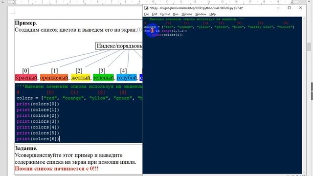Click the "violet" string in IDLE code

click(x=285, y=27)
